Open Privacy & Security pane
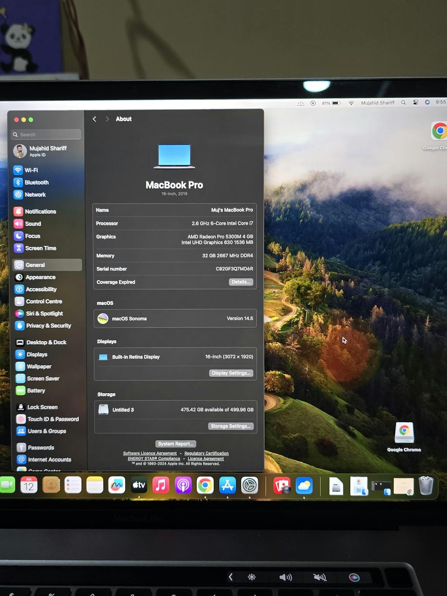The width and height of the screenshot is (447, 596). click(x=48, y=326)
